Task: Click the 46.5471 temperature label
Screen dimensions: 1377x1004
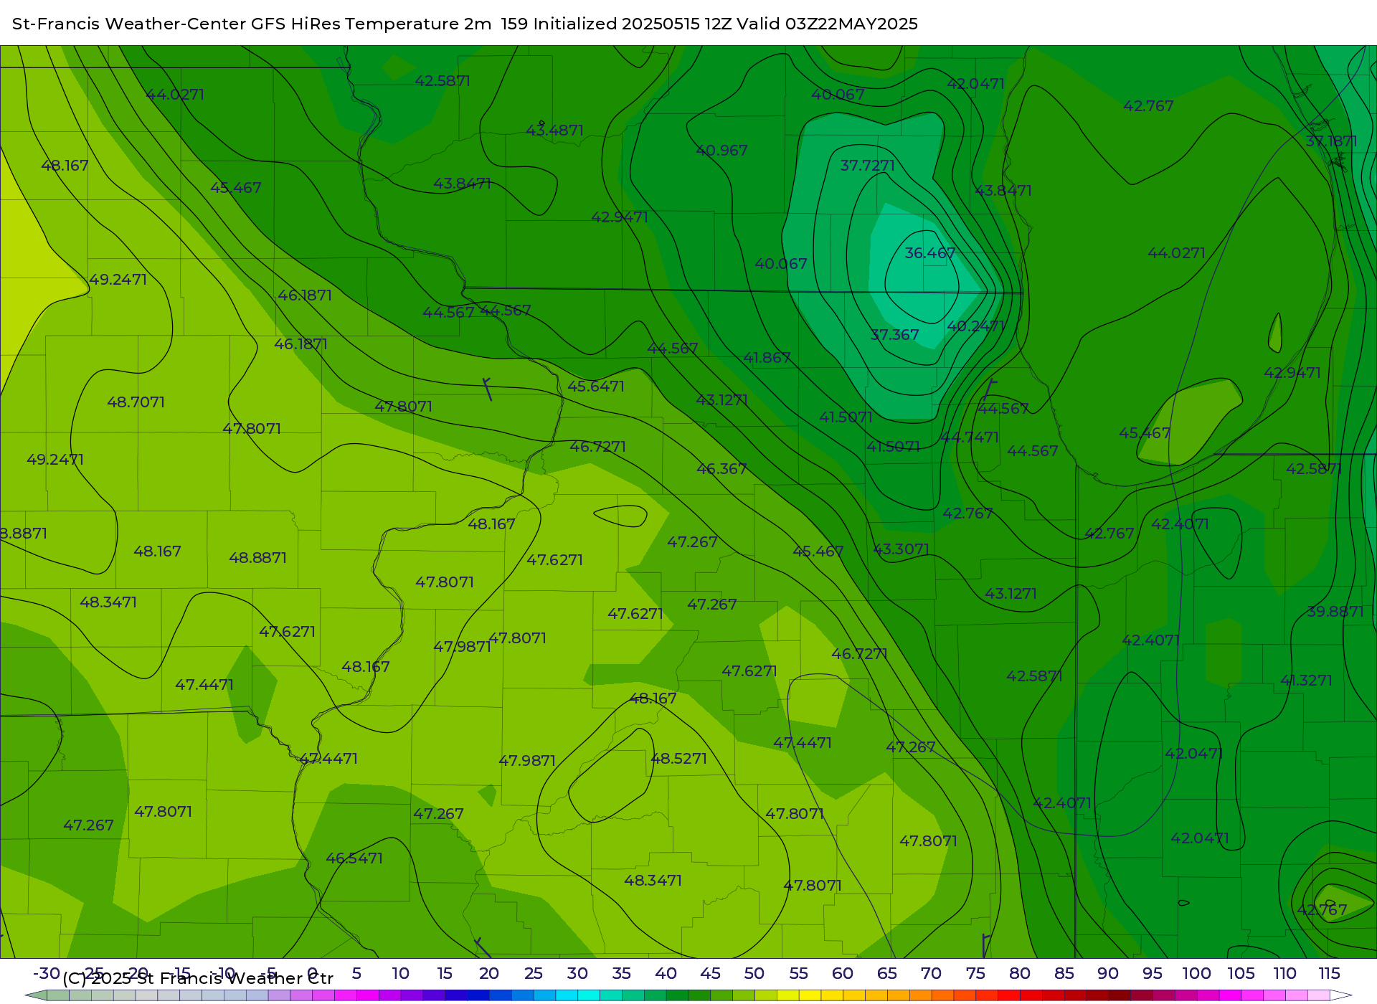Action: (x=354, y=858)
